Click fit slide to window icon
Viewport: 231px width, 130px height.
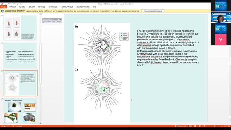coord(230,126)
